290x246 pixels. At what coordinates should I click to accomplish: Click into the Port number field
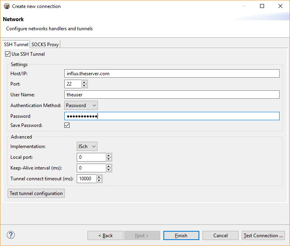coord(73,84)
